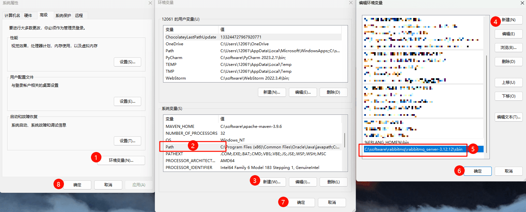The height and width of the screenshot is (212, 526).
Task: Move entry up with 上移(U)
Action: pyautogui.click(x=508, y=83)
